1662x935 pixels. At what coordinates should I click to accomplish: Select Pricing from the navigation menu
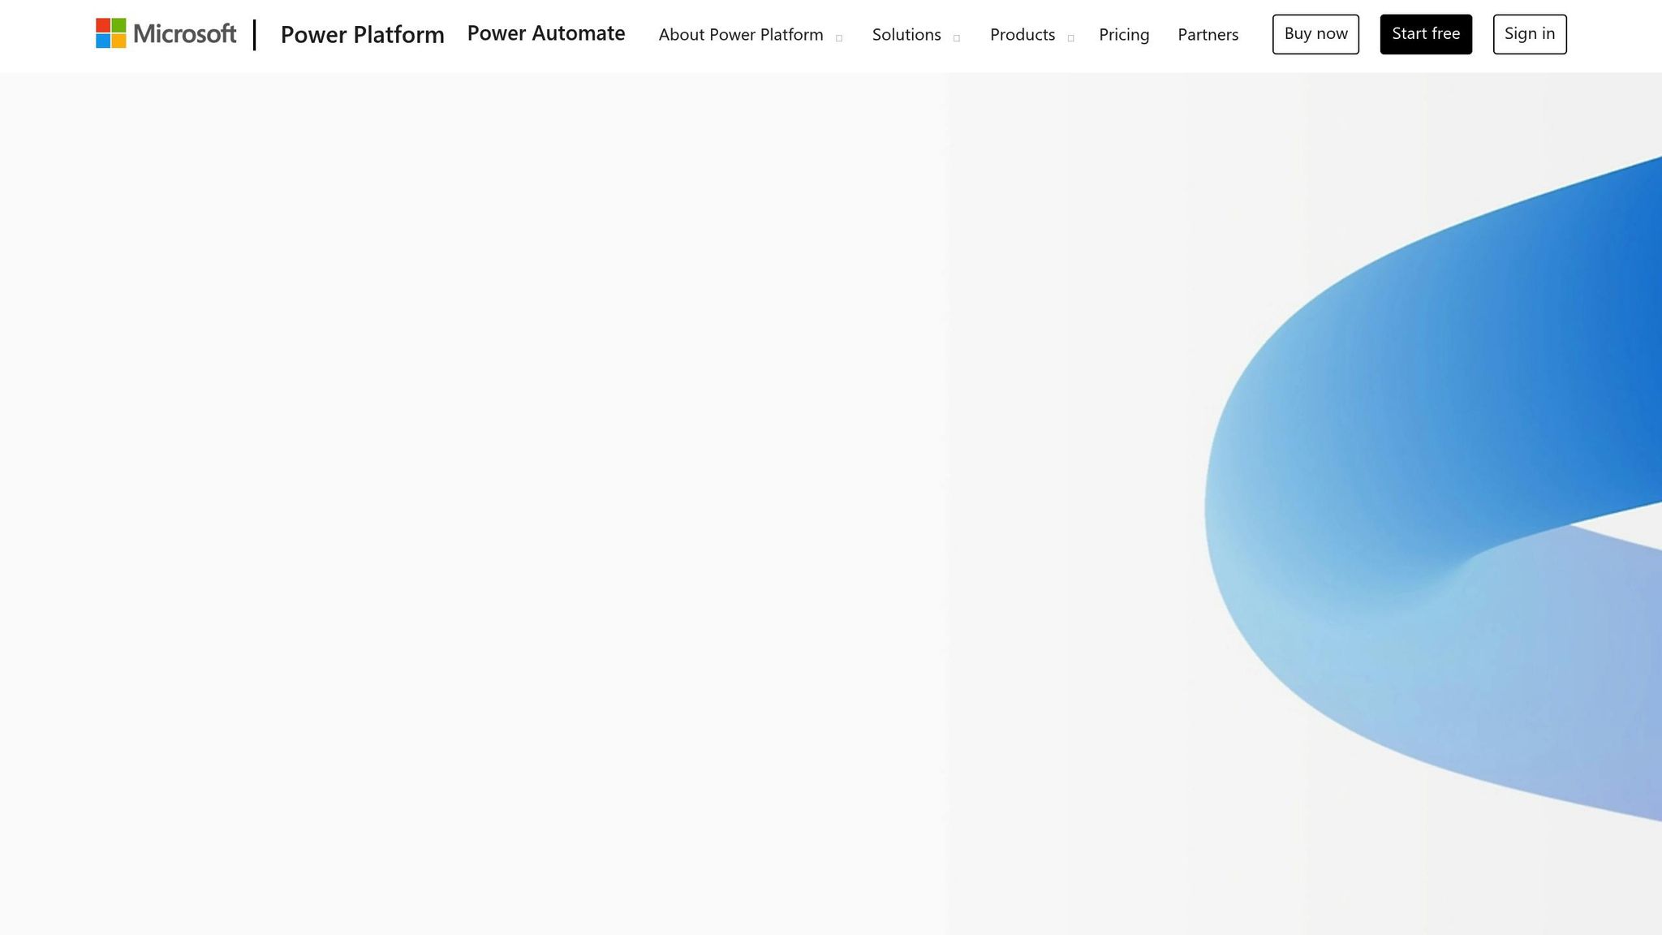point(1124,35)
